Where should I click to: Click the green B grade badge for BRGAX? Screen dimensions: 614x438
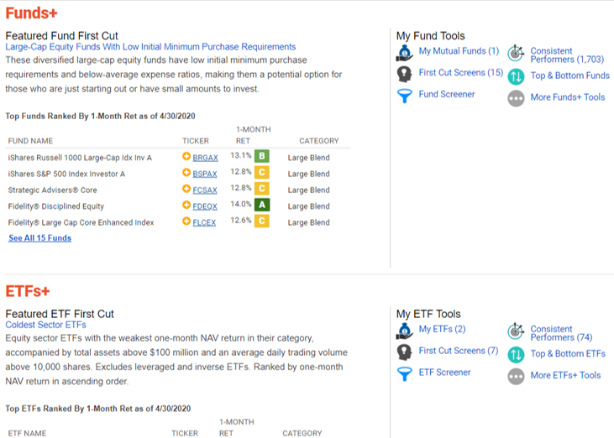[262, 156]
